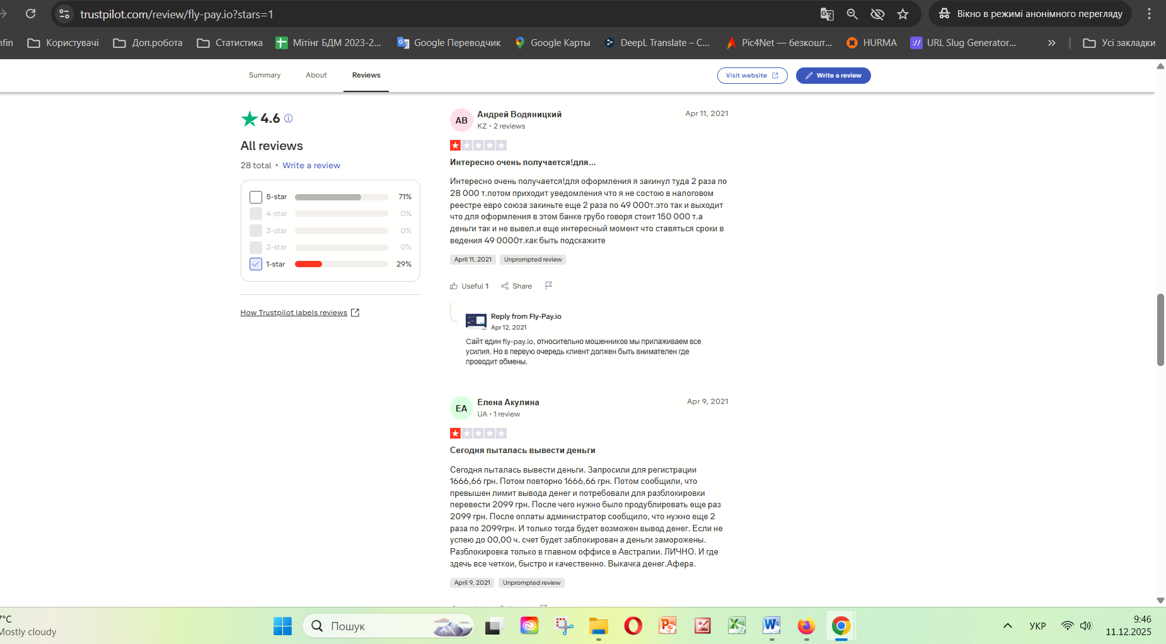Click the translate page icon
The height and width of the screenshot is (644, 1166).
(x=827, y=14)
